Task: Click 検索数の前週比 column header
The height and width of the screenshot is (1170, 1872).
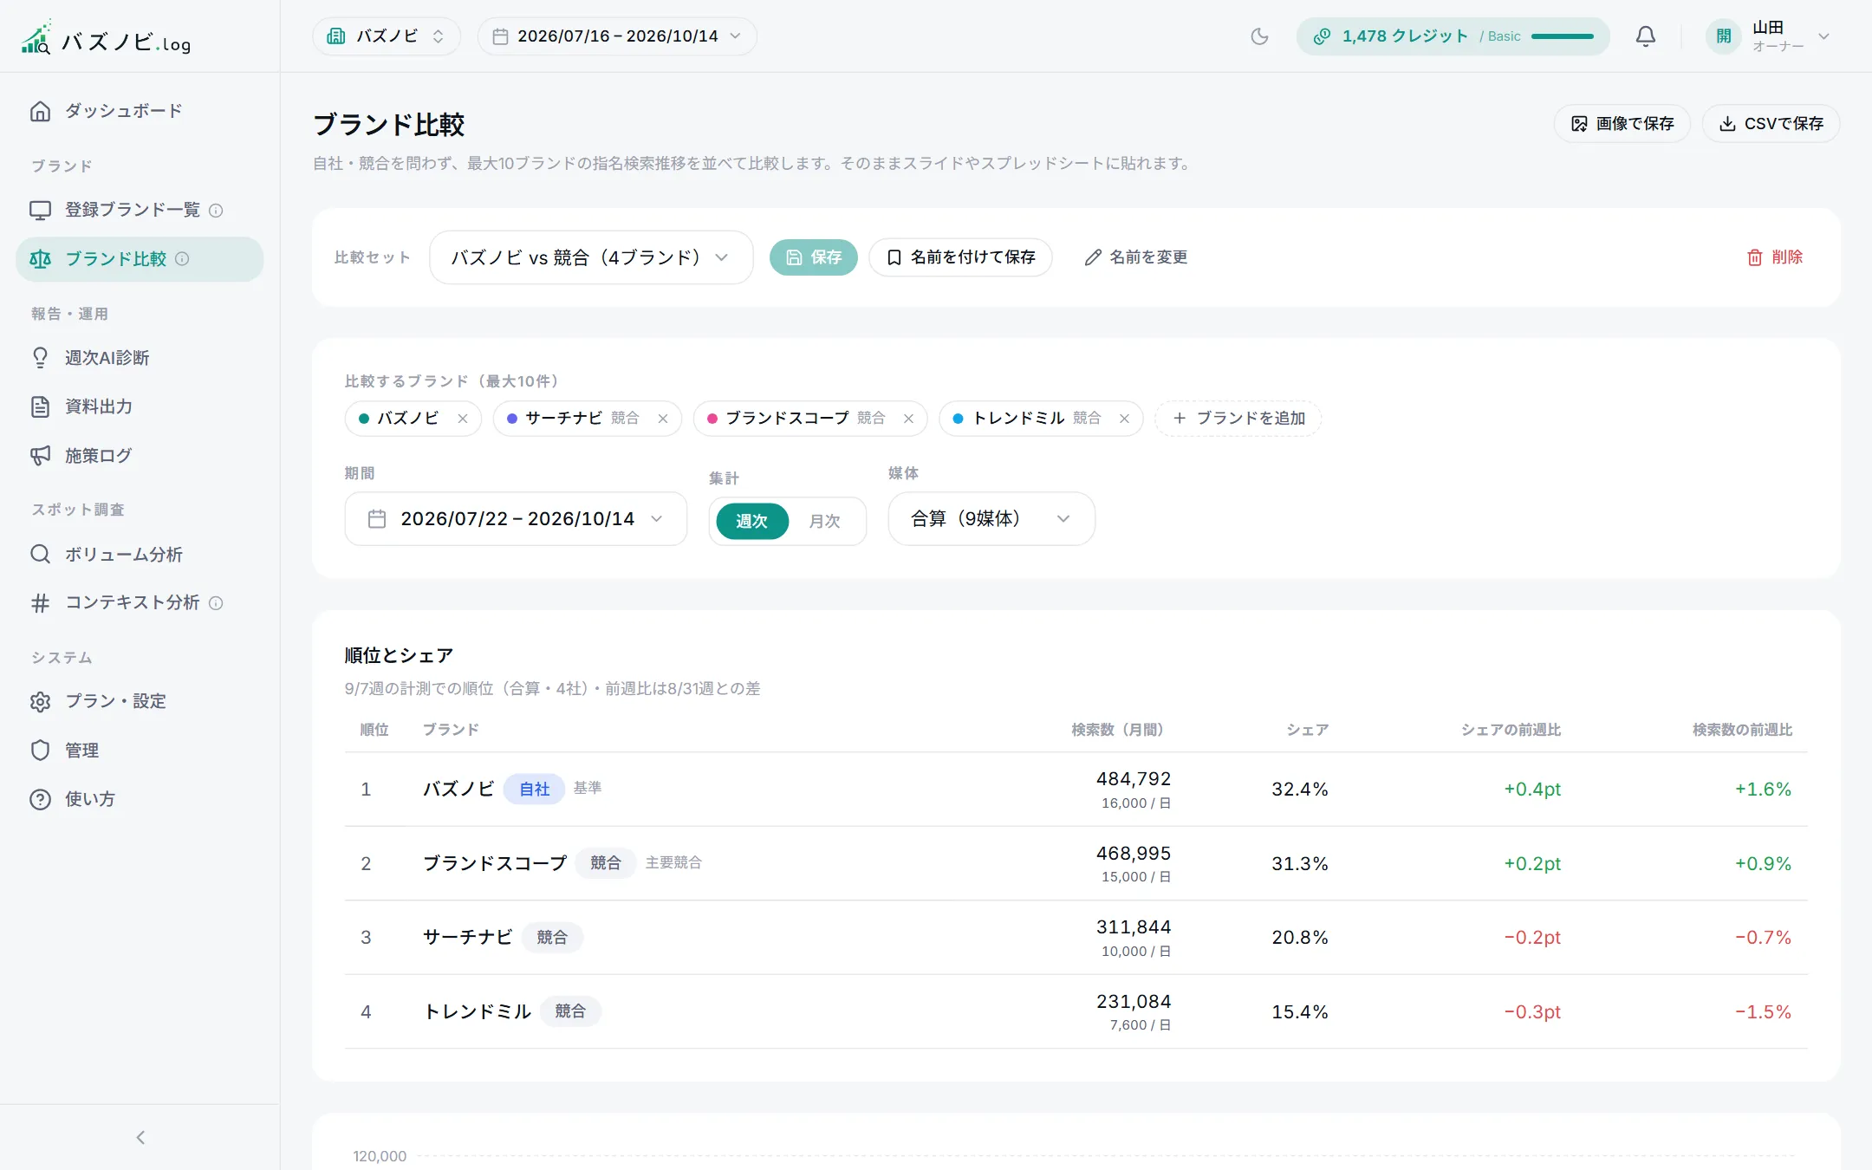Action: [1742, 730]
